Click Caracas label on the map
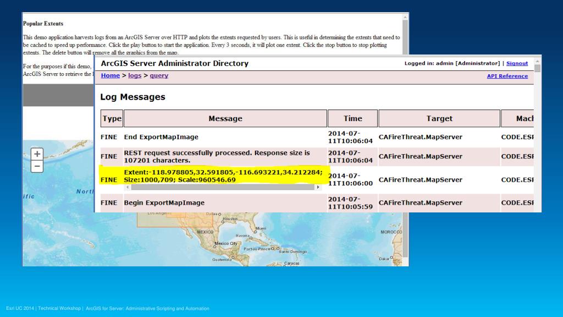This screenshot has width=563, height=317. point(291,263)
